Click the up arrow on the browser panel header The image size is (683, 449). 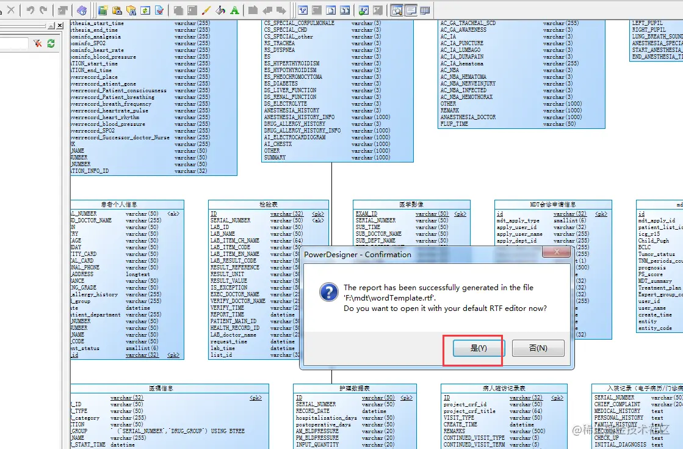[x=51, y=26]
